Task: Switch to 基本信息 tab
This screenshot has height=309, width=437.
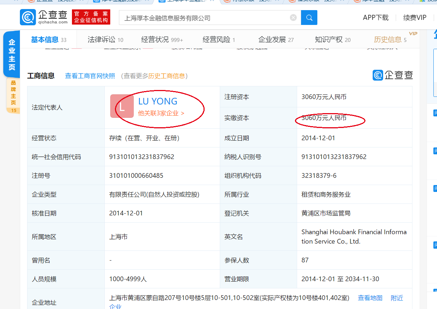Action: (48, 40)
